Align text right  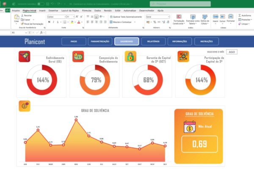point(97,22)
